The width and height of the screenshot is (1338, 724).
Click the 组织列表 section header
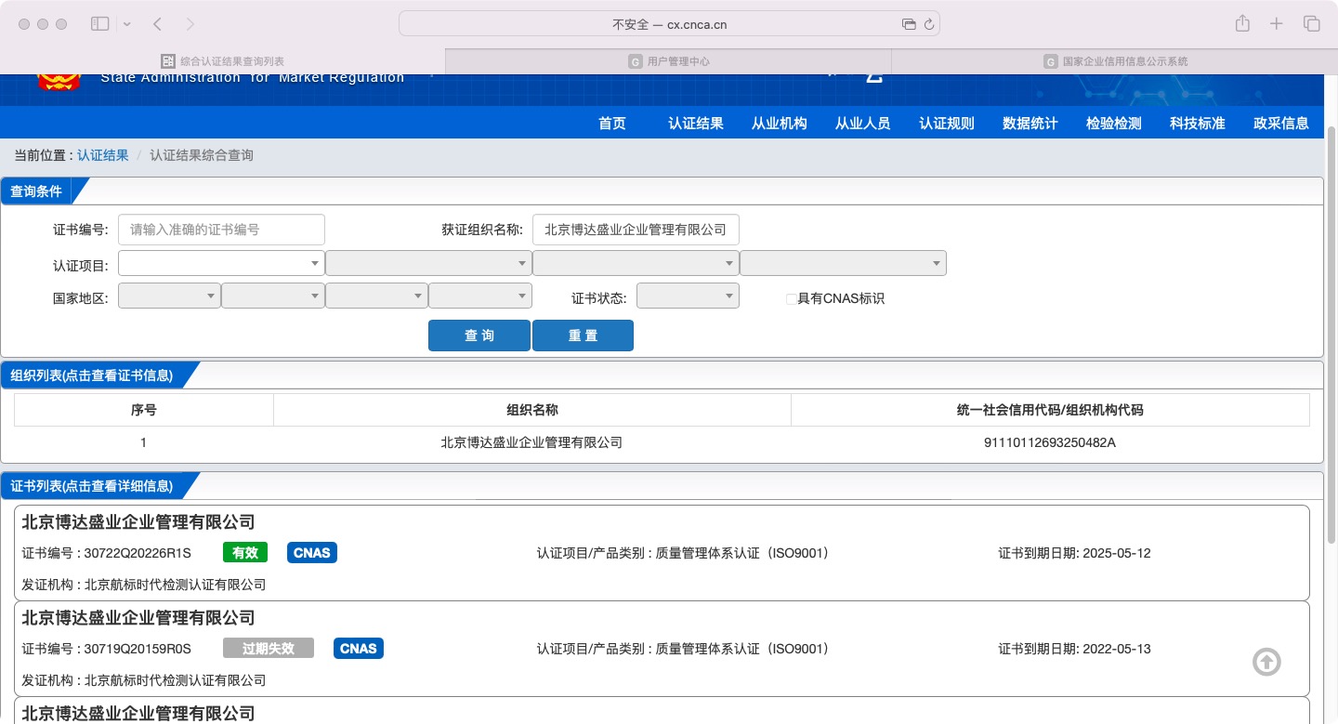pyautogui.click(x=93, y=375)
